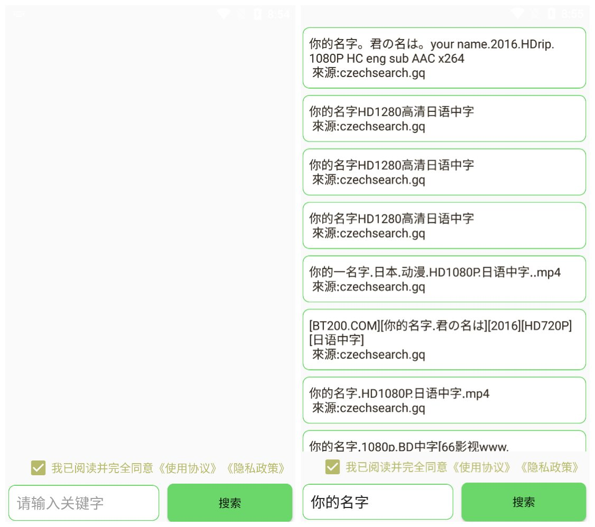595x527 pixels.
Task: Toggle the agreement checkbox on the right screen
Action: [333, 468]
